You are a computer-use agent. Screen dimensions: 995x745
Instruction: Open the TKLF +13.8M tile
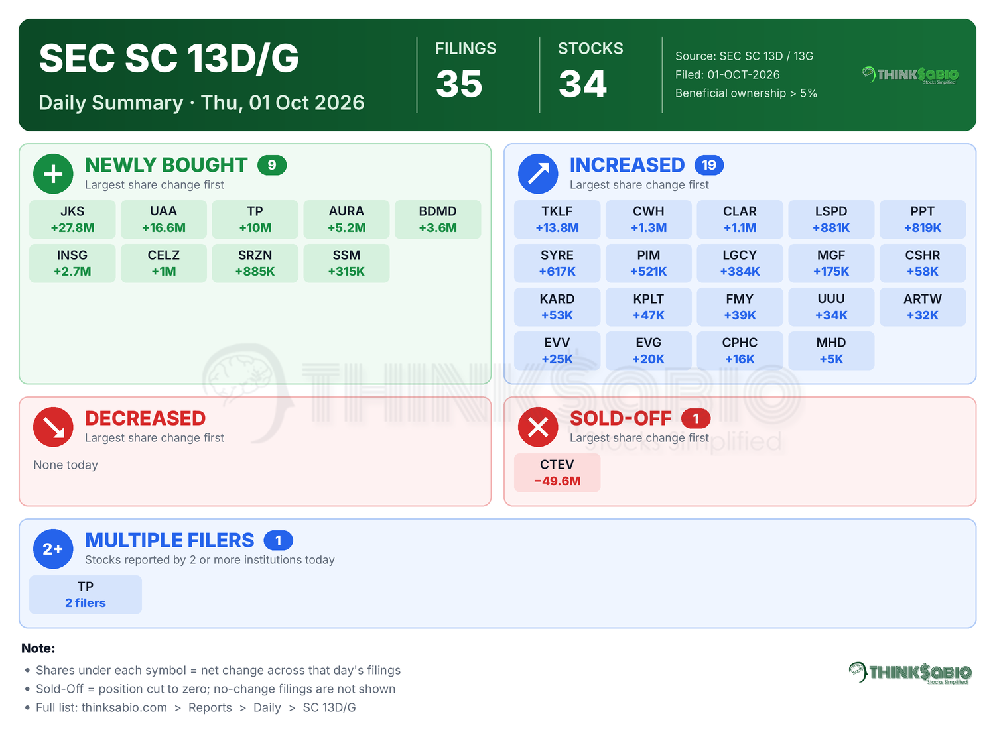(x=557, y=219)
